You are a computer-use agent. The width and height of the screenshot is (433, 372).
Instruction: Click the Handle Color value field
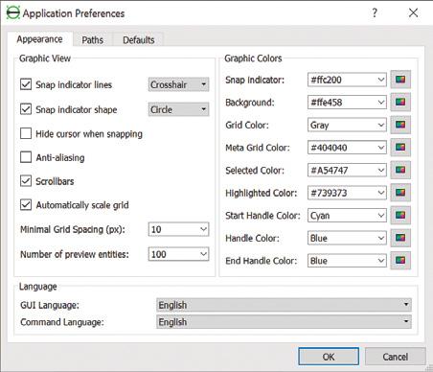tap(347, 238)
